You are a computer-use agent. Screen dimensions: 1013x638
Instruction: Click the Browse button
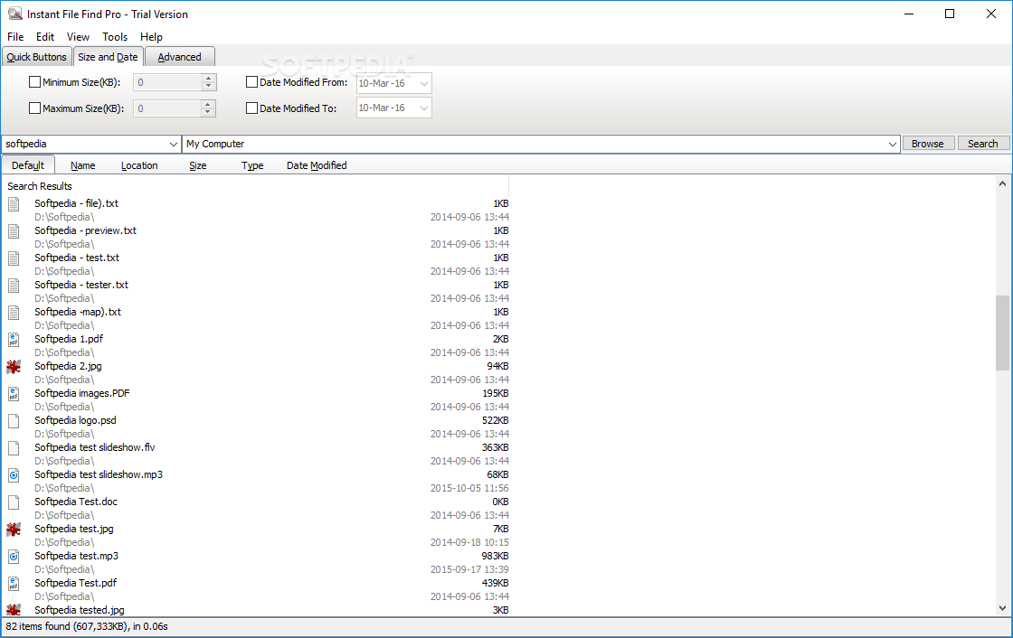928,144
